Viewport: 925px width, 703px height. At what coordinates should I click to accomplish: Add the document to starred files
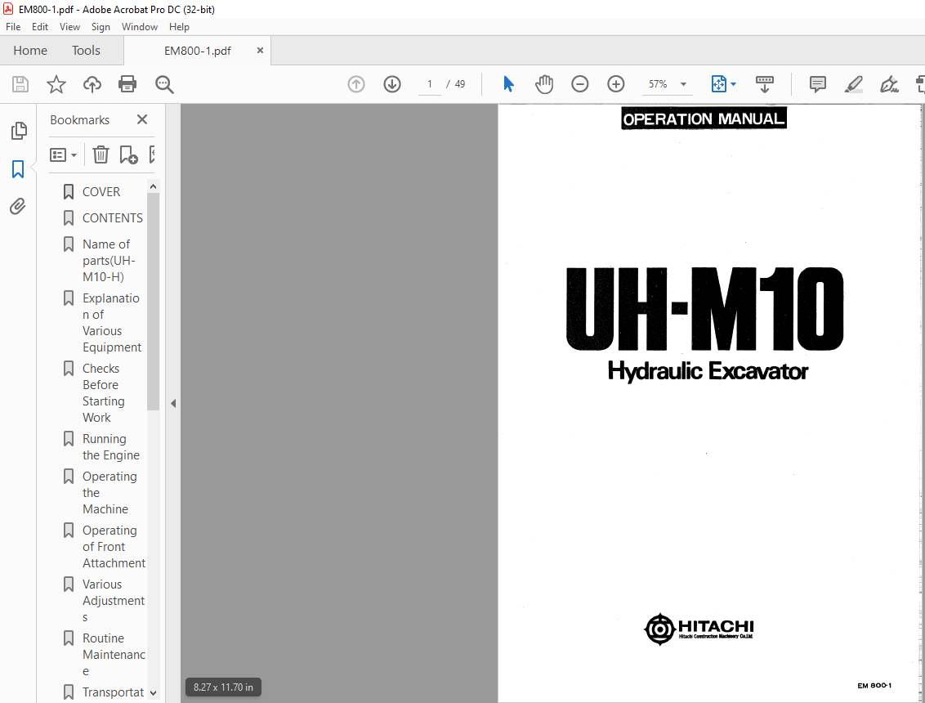pyautogui.click(x=56, y=84)
